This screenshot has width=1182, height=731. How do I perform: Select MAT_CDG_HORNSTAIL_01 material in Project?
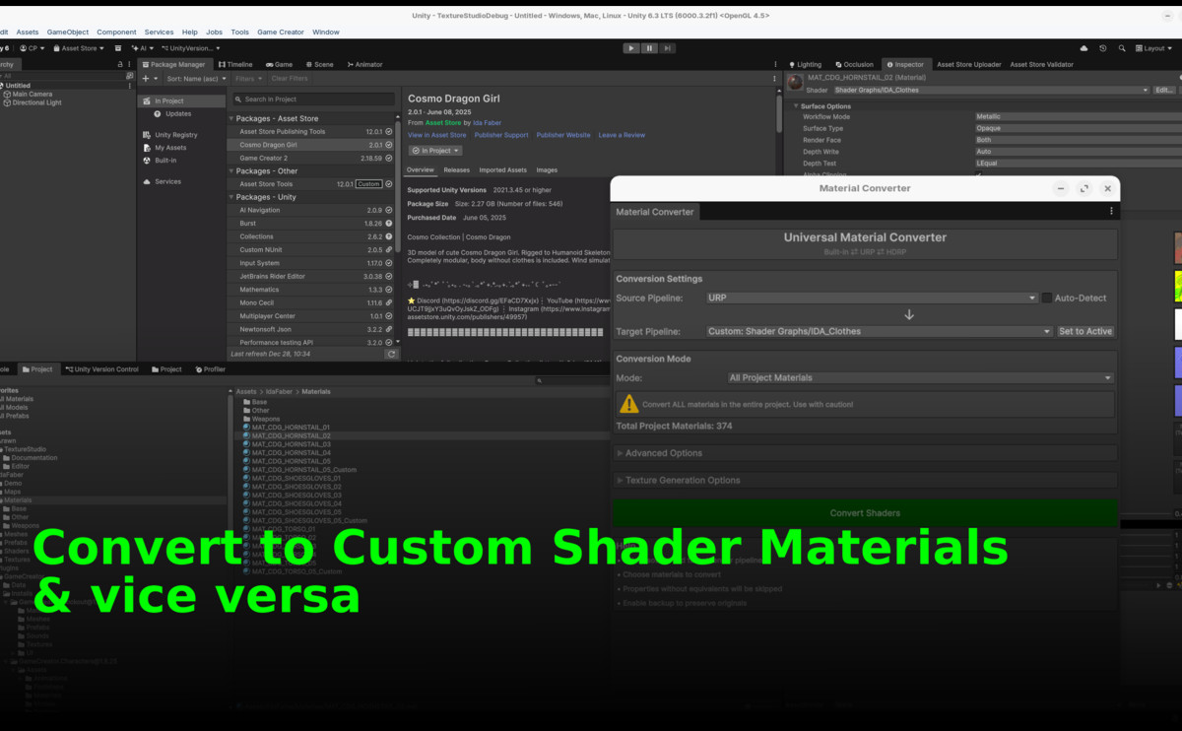click(x=290, y=427)
